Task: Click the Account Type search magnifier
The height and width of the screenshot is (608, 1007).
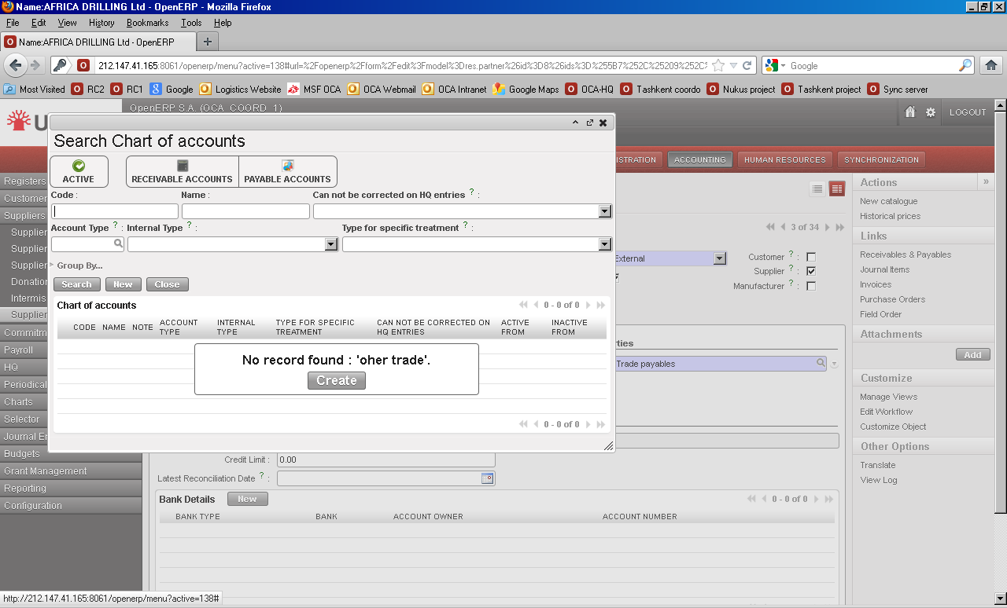Action: click(118, 244)
